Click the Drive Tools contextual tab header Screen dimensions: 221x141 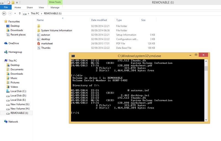[x=55, y=2]
